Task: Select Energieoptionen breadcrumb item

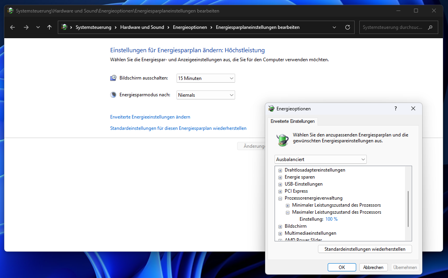Action: coord(190,27)
